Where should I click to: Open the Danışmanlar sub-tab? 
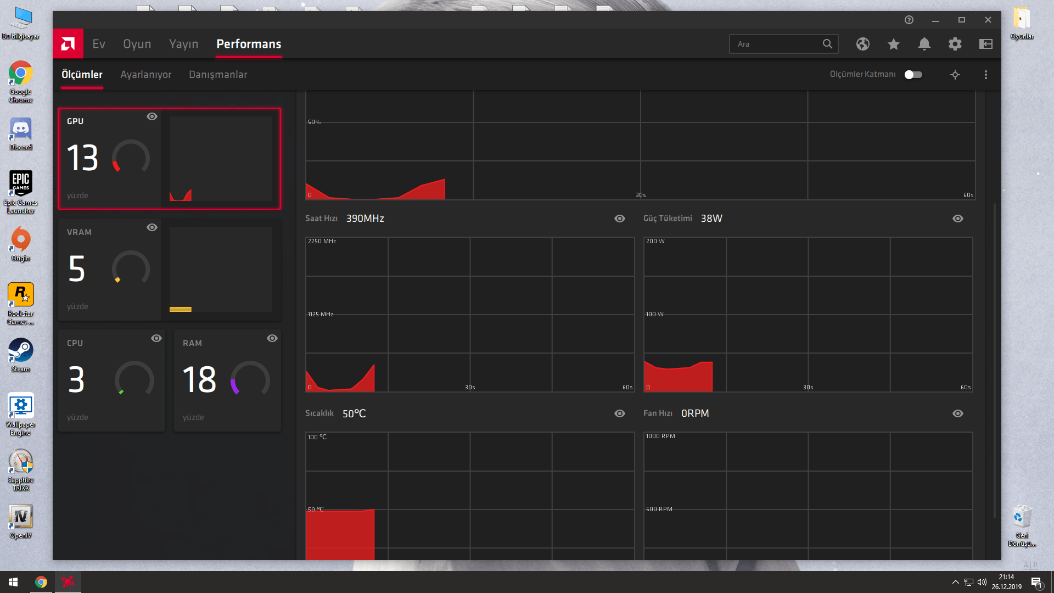tap(218, 75)
